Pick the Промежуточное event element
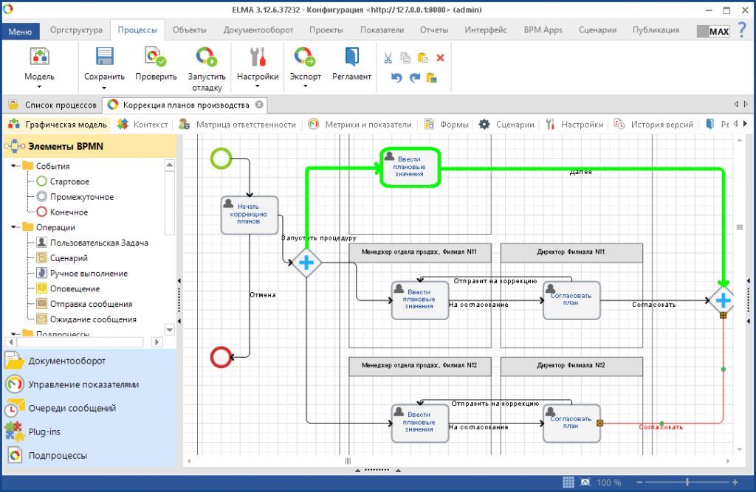The height and width of the screenshot is (492, 756). point(76,197)
